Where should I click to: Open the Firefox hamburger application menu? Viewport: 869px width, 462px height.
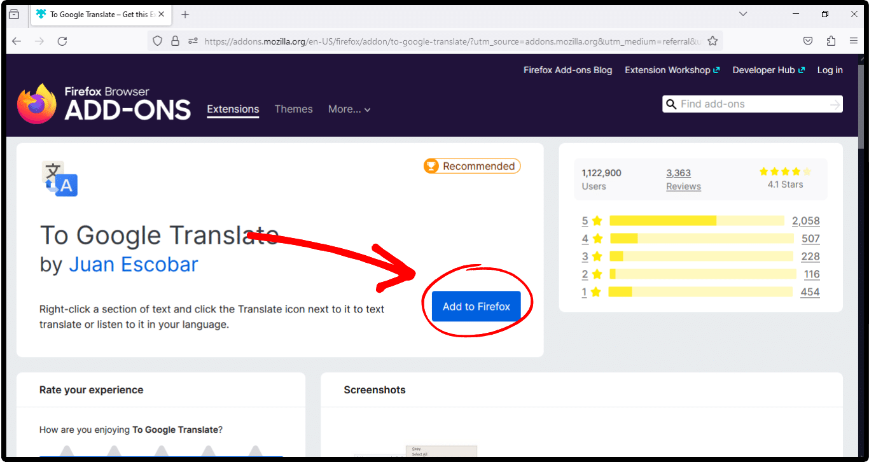(854, 41)
